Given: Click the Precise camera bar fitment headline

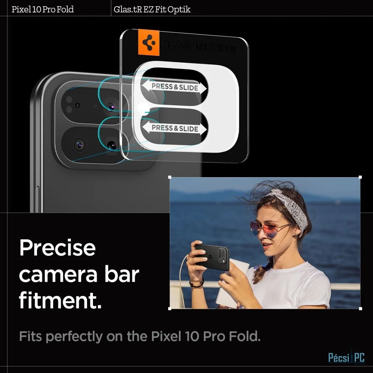Looking at the screenshot, I should [79, 274].
